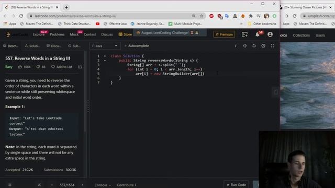Go back in browser history
The height and width of the screenshot is (188, 335).
click(x=6, y=16)
